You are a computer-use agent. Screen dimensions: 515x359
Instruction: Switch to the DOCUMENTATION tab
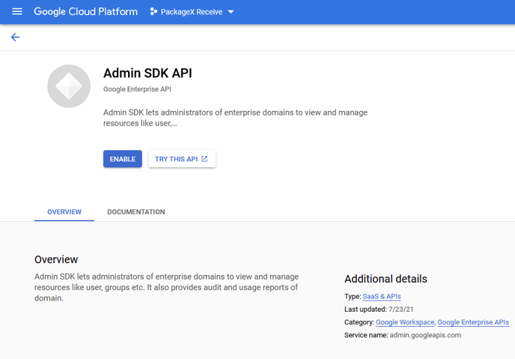136,212
